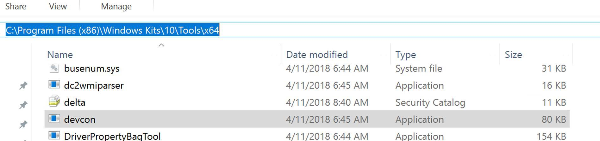Image resolution: width=600 pixels, height=141 pixels.
Task: Click the DriverPropertyBagTool application icon
Action: 54,136
